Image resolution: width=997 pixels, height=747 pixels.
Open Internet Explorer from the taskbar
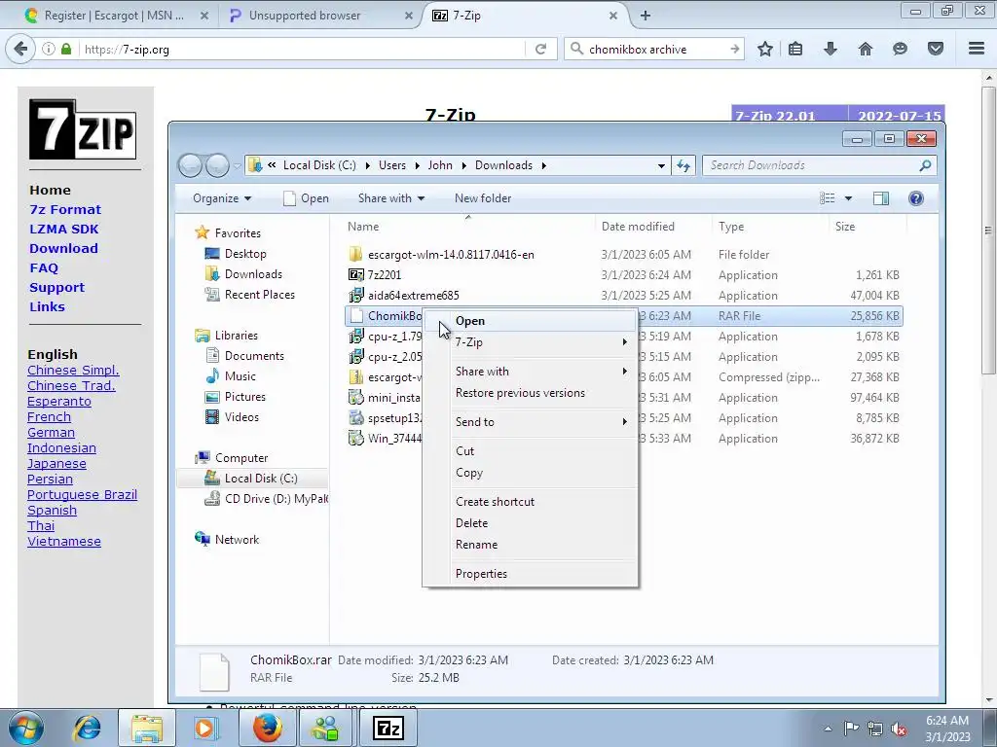coord(87,728)
